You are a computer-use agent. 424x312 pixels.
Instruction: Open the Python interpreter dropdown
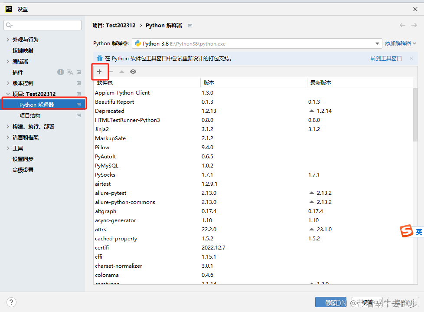(257, 43)
